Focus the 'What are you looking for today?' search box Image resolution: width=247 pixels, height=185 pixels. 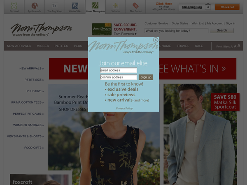click(x=177, y=31)
